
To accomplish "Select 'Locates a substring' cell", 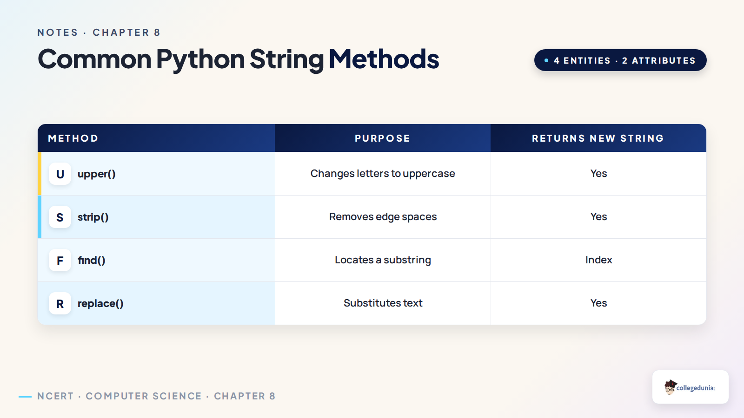I will 383,260.
